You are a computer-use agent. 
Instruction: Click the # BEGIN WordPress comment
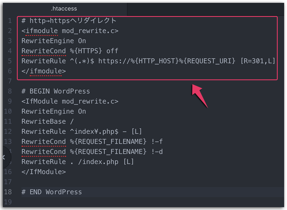click(x=55, y=91)
